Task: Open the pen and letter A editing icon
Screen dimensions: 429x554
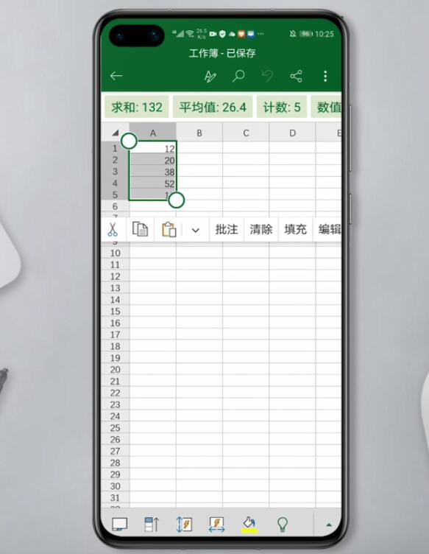Action: (x=210, y=76)
